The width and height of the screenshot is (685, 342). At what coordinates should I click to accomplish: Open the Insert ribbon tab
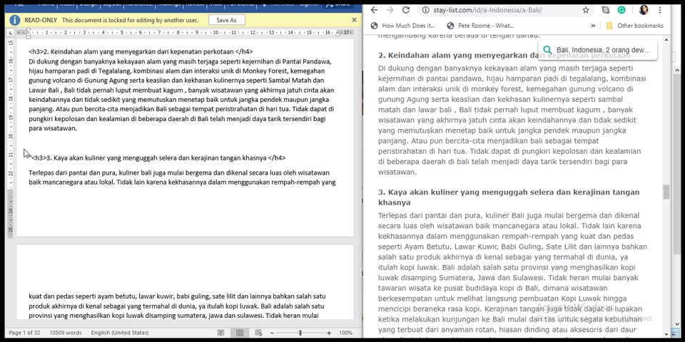[x=68, y=4]
